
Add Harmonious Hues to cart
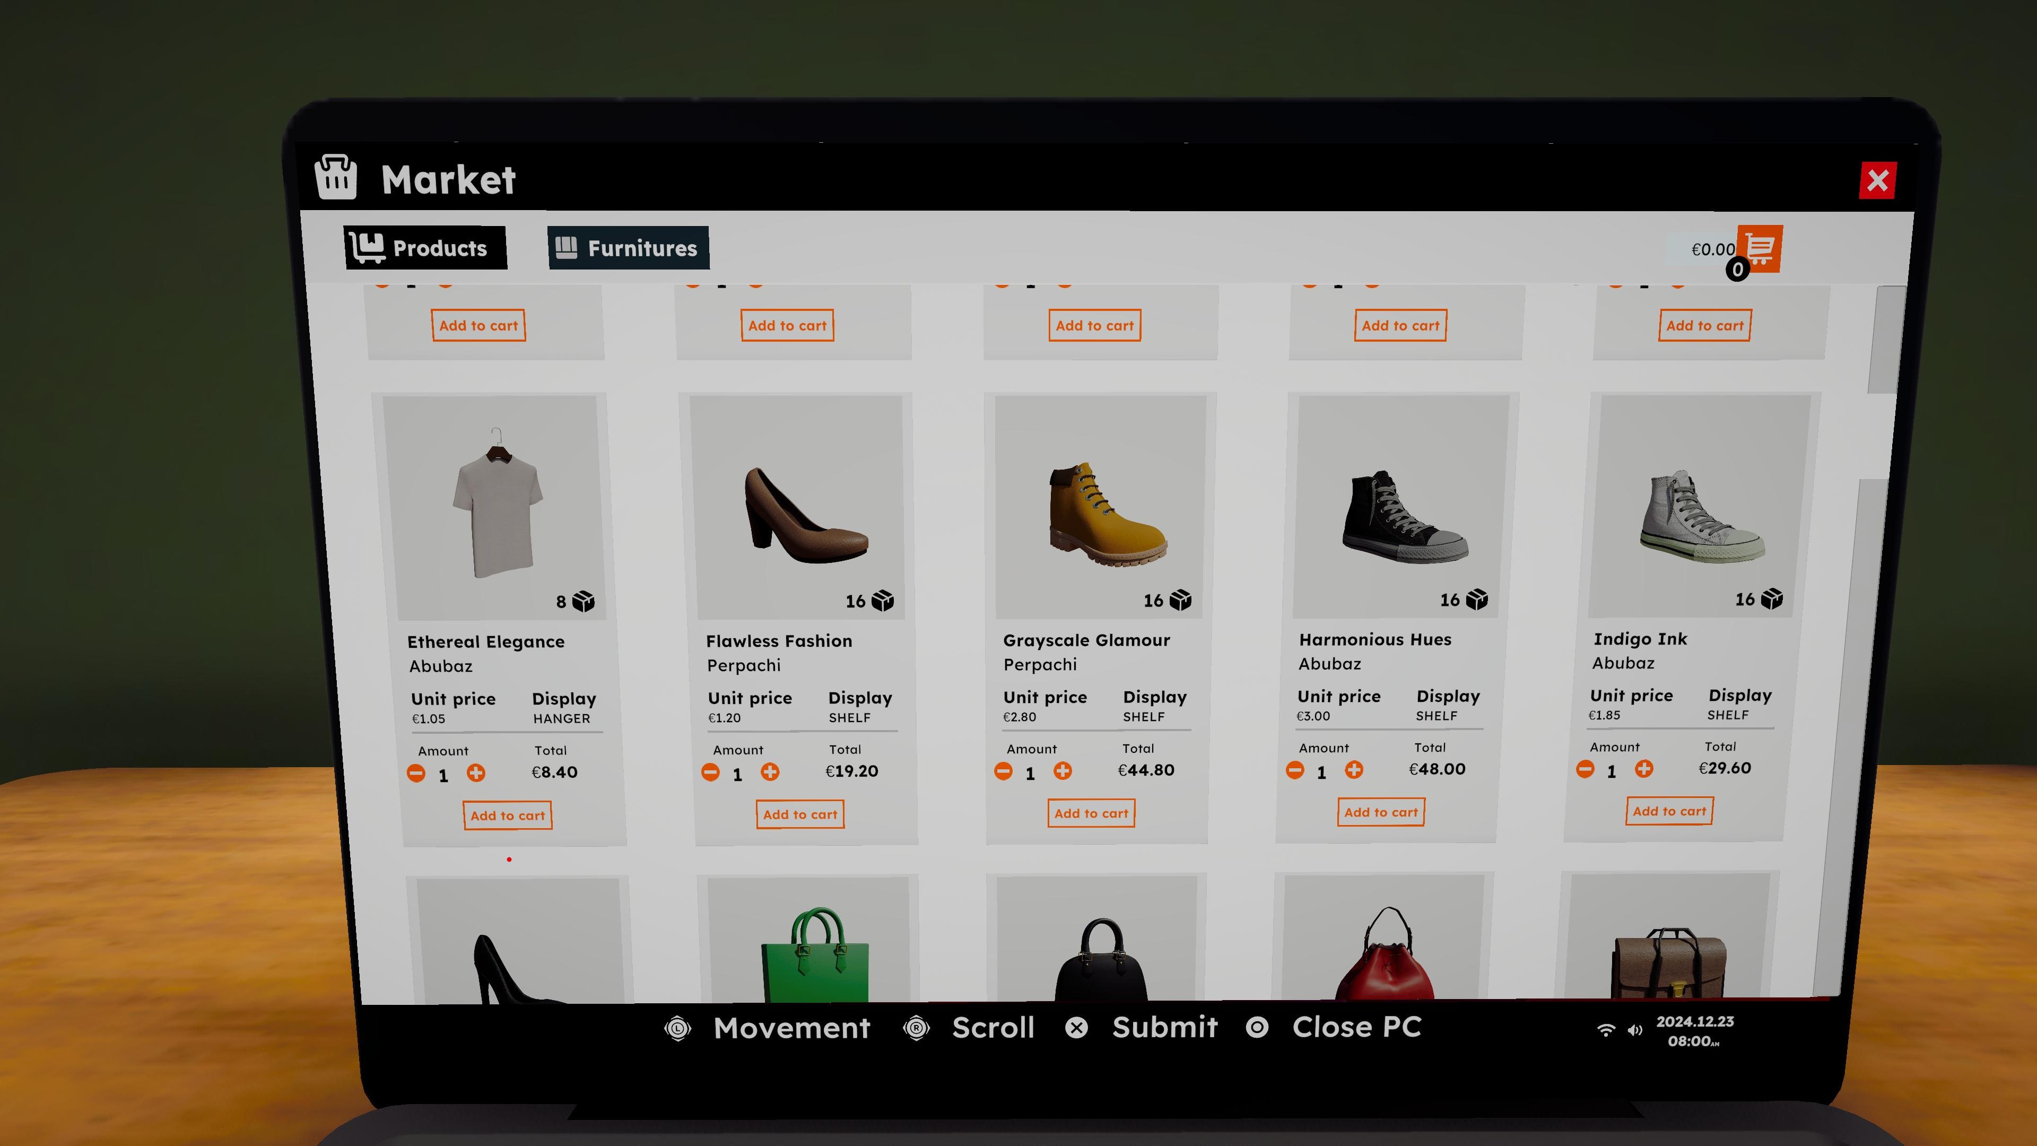coord(1381,812)
